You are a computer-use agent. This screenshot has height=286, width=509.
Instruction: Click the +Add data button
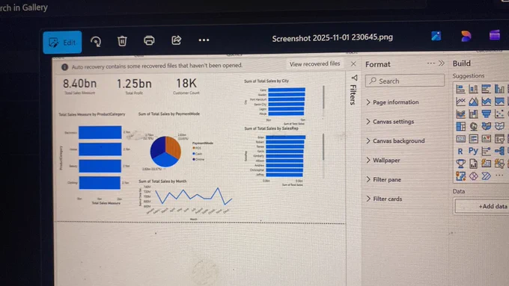(x=482, y=206)
